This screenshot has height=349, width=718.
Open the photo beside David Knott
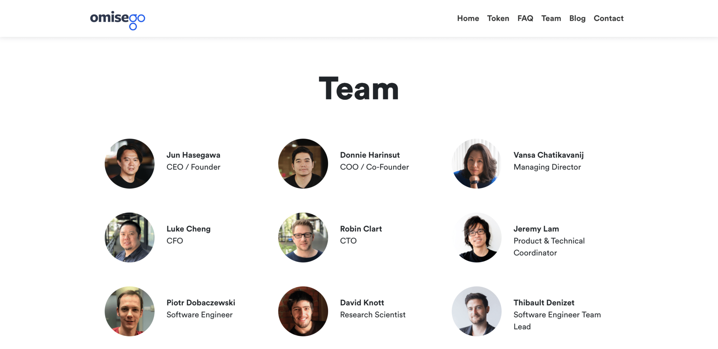(303, 311)
